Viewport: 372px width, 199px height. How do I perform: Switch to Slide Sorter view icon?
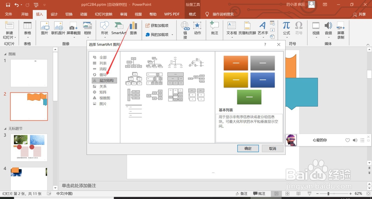tap(287, 193)
